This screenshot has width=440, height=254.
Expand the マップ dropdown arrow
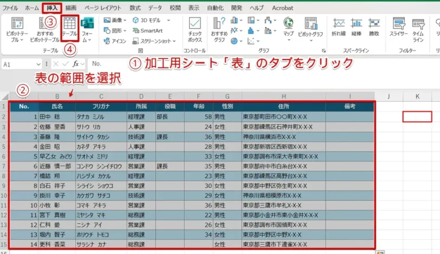(x=288, y=40)
